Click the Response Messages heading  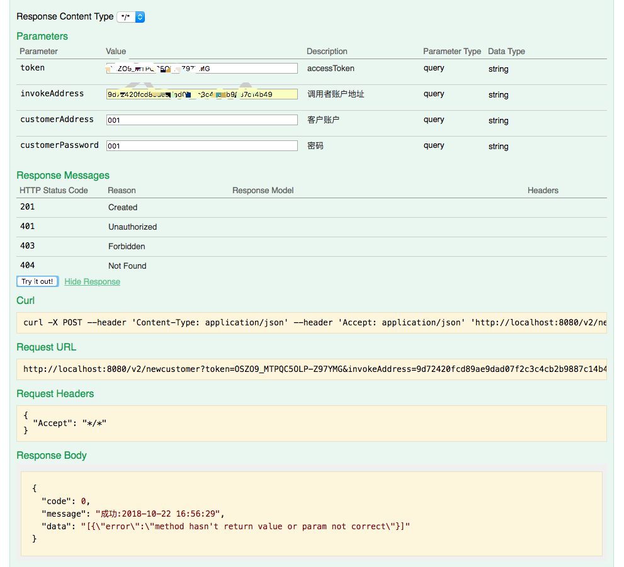[x=63, y=176]
